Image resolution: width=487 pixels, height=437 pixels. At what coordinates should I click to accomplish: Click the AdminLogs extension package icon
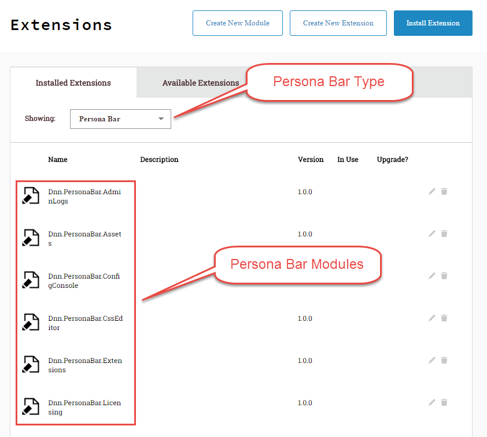[x=31, y=195]
